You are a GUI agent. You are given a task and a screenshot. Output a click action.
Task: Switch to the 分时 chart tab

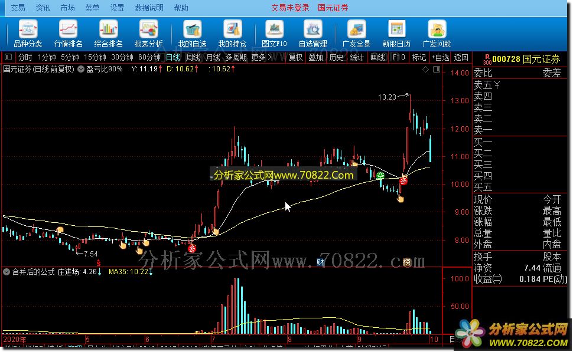click(25, 57)
